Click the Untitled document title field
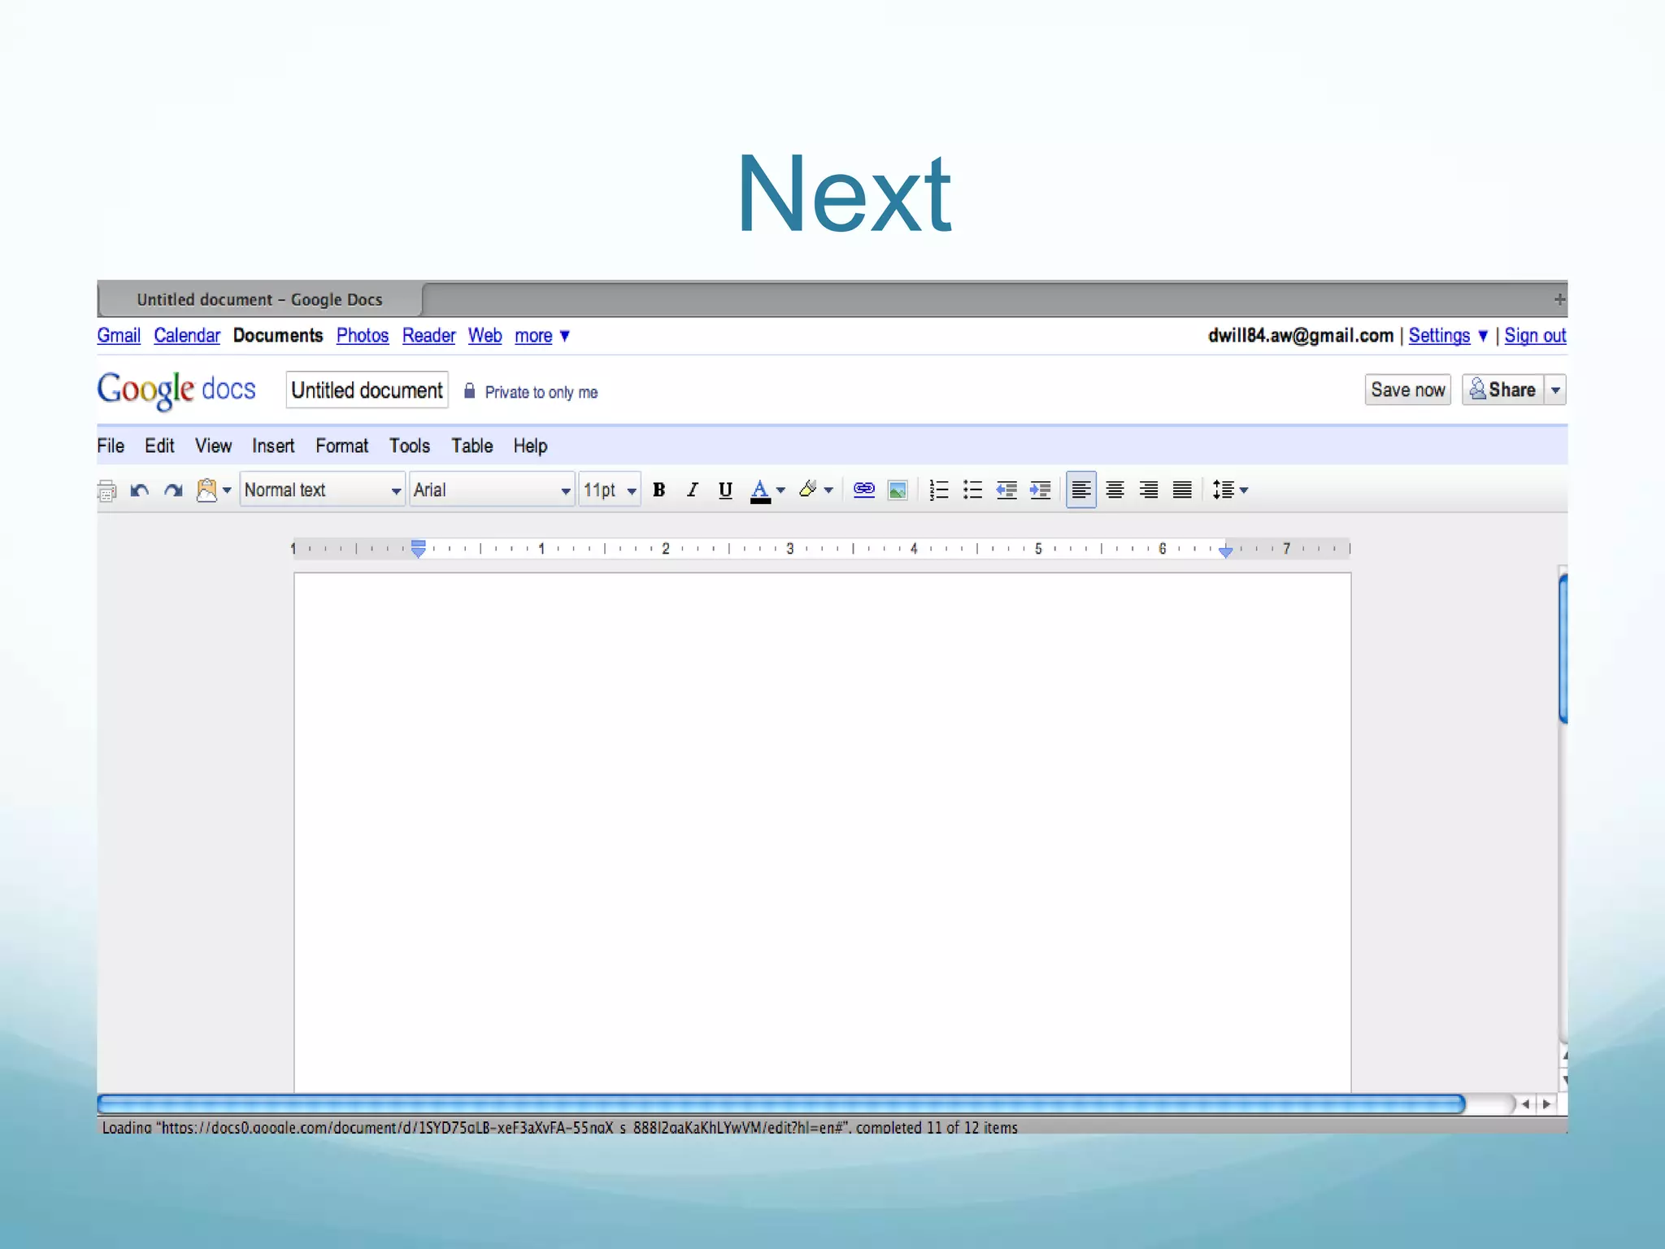 (367, 390)
